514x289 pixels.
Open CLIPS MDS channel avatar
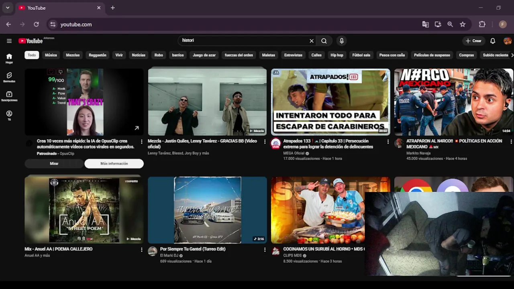(x=276, y=252)
